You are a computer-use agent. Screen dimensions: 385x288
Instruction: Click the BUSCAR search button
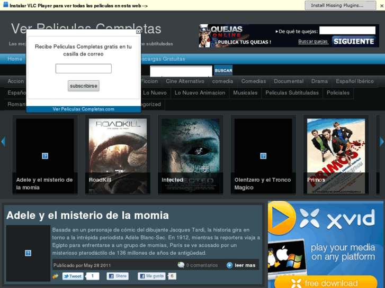223,70
